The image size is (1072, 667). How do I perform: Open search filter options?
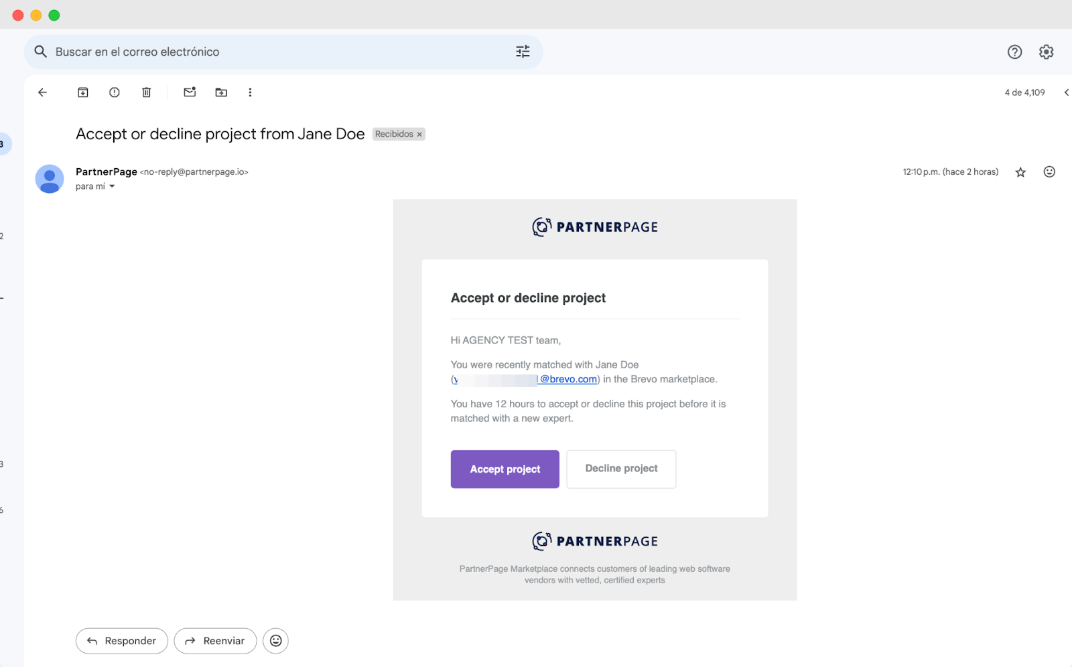523,52
